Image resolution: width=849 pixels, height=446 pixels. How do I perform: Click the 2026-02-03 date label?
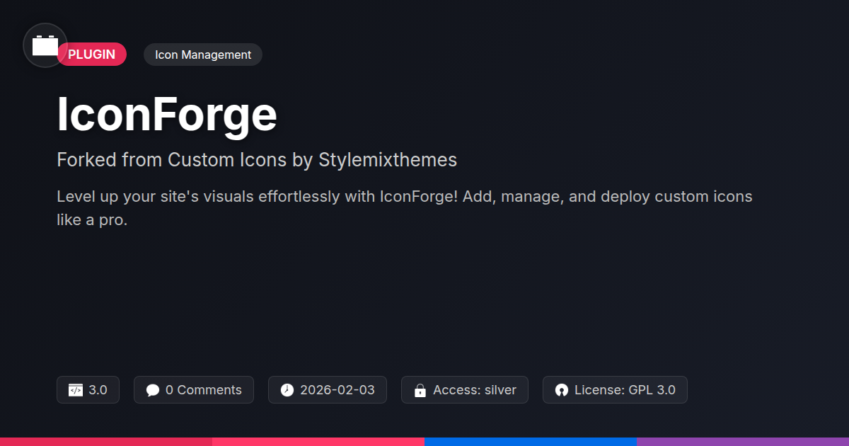pyautogui.click(x=337, y=390)
